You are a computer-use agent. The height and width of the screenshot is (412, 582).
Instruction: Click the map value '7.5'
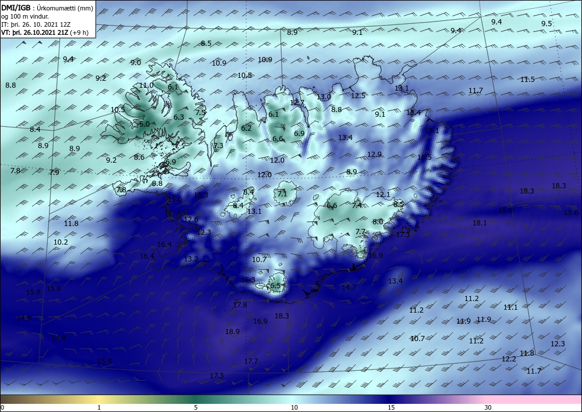tap(201, 112)
